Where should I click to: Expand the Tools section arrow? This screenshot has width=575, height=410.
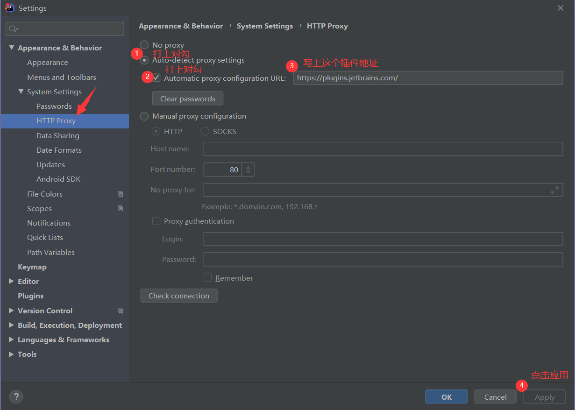pyautogui.click(x=11, y=354)
